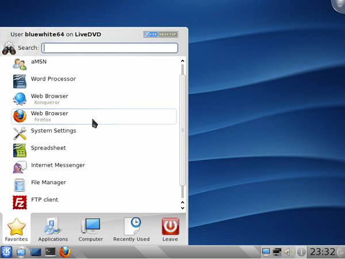345x259 pixels.
Task: Click the Firefox icon in the taskbar
Action: tap(65, 252)
